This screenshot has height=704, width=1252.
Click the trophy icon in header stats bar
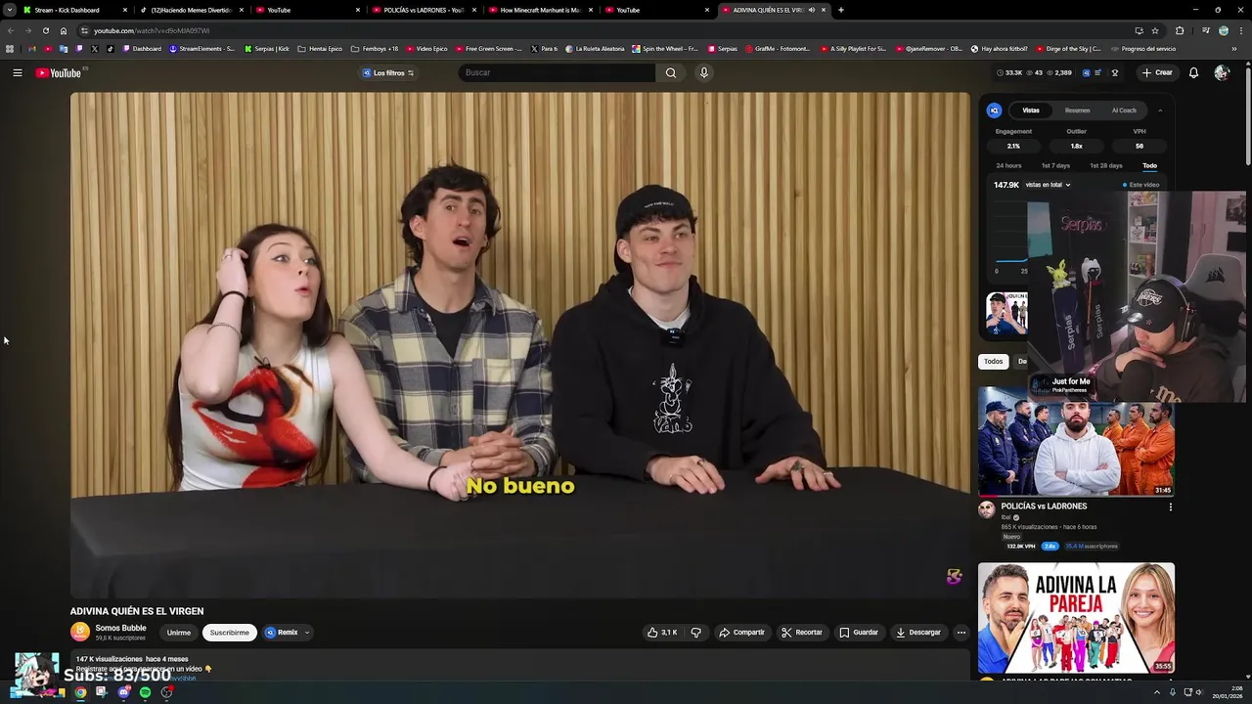1114,72
